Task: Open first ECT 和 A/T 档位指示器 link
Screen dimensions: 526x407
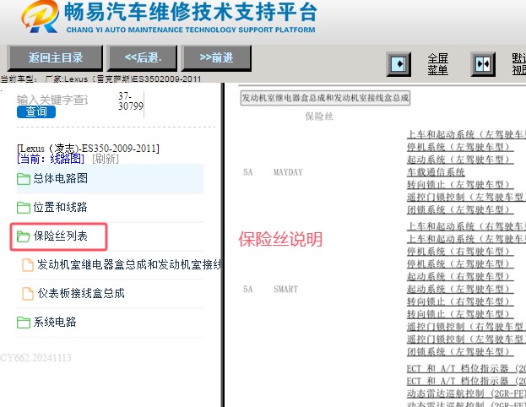Action: 466,368
